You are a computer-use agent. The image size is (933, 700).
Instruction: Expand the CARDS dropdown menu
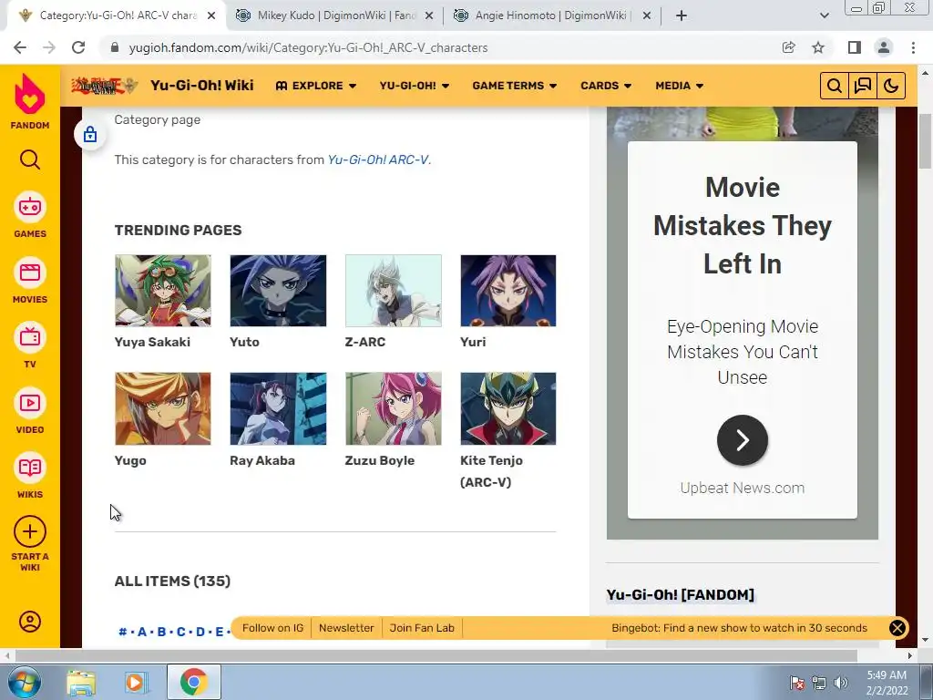point(606,86)
